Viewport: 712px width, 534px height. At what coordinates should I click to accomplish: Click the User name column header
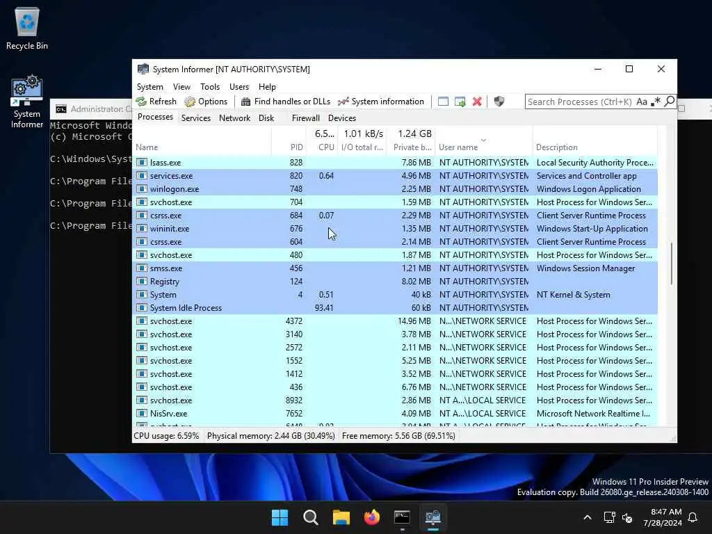[484, 140]
